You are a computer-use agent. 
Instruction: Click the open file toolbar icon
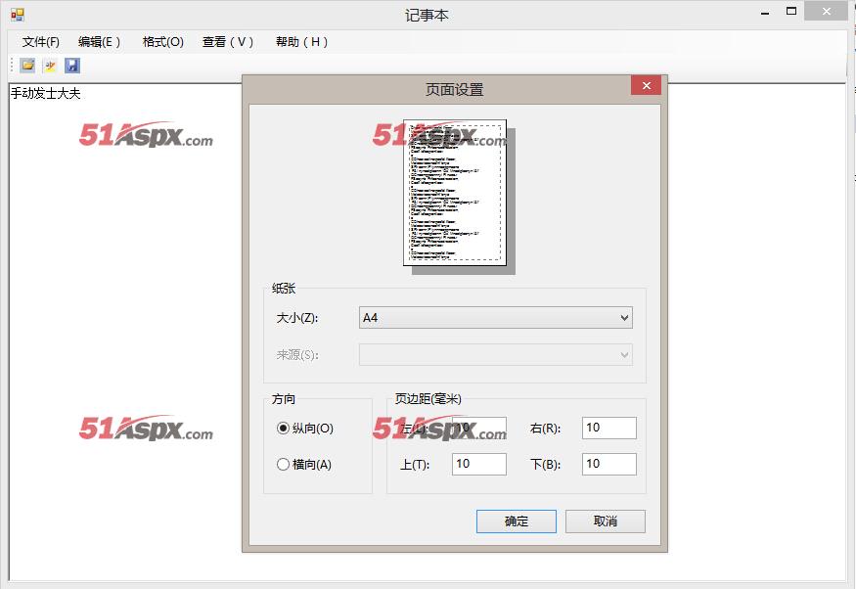pos(27,66)
